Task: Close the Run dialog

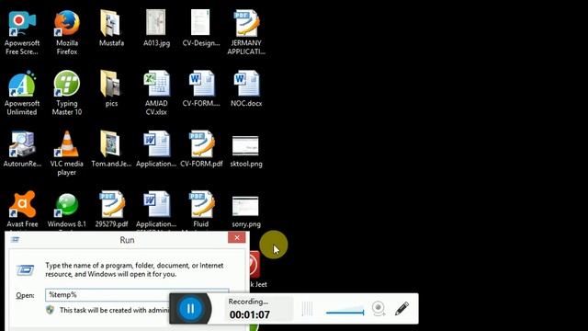Action: coord(237,237)
